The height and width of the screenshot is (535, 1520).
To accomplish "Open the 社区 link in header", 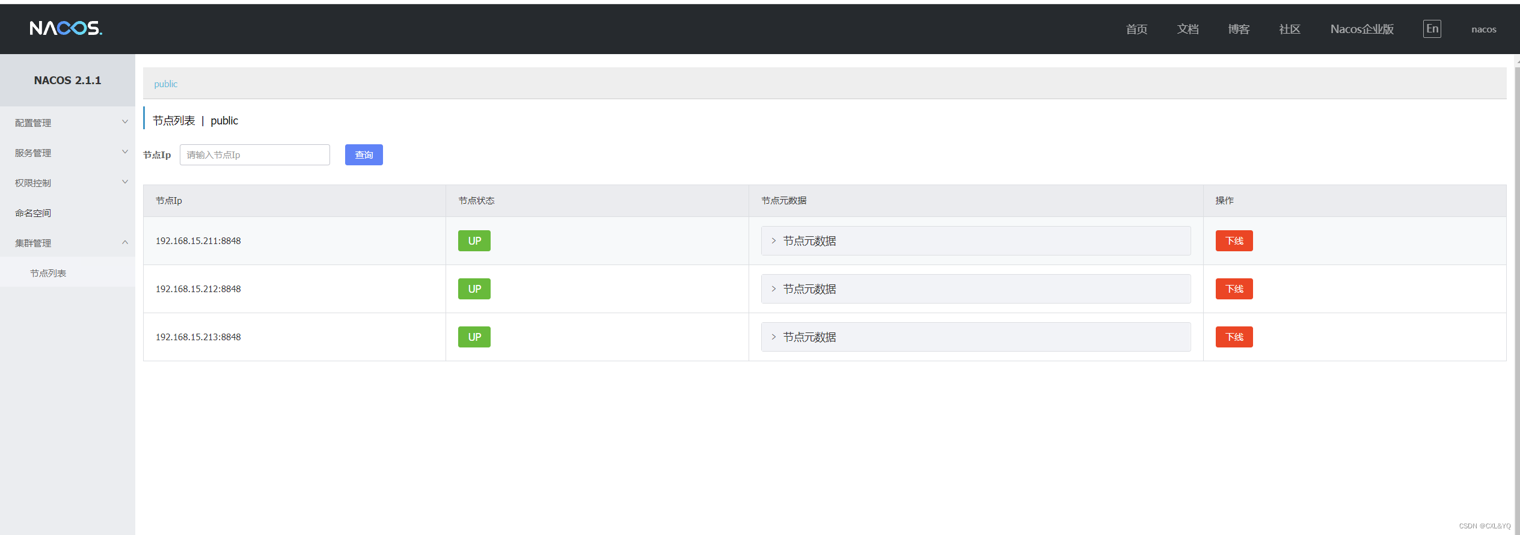I will click(x=1290, y=29).
